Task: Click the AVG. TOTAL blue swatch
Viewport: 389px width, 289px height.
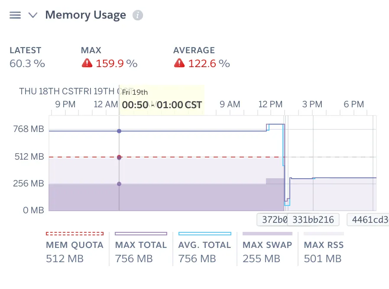Action: tap(204, 234)
